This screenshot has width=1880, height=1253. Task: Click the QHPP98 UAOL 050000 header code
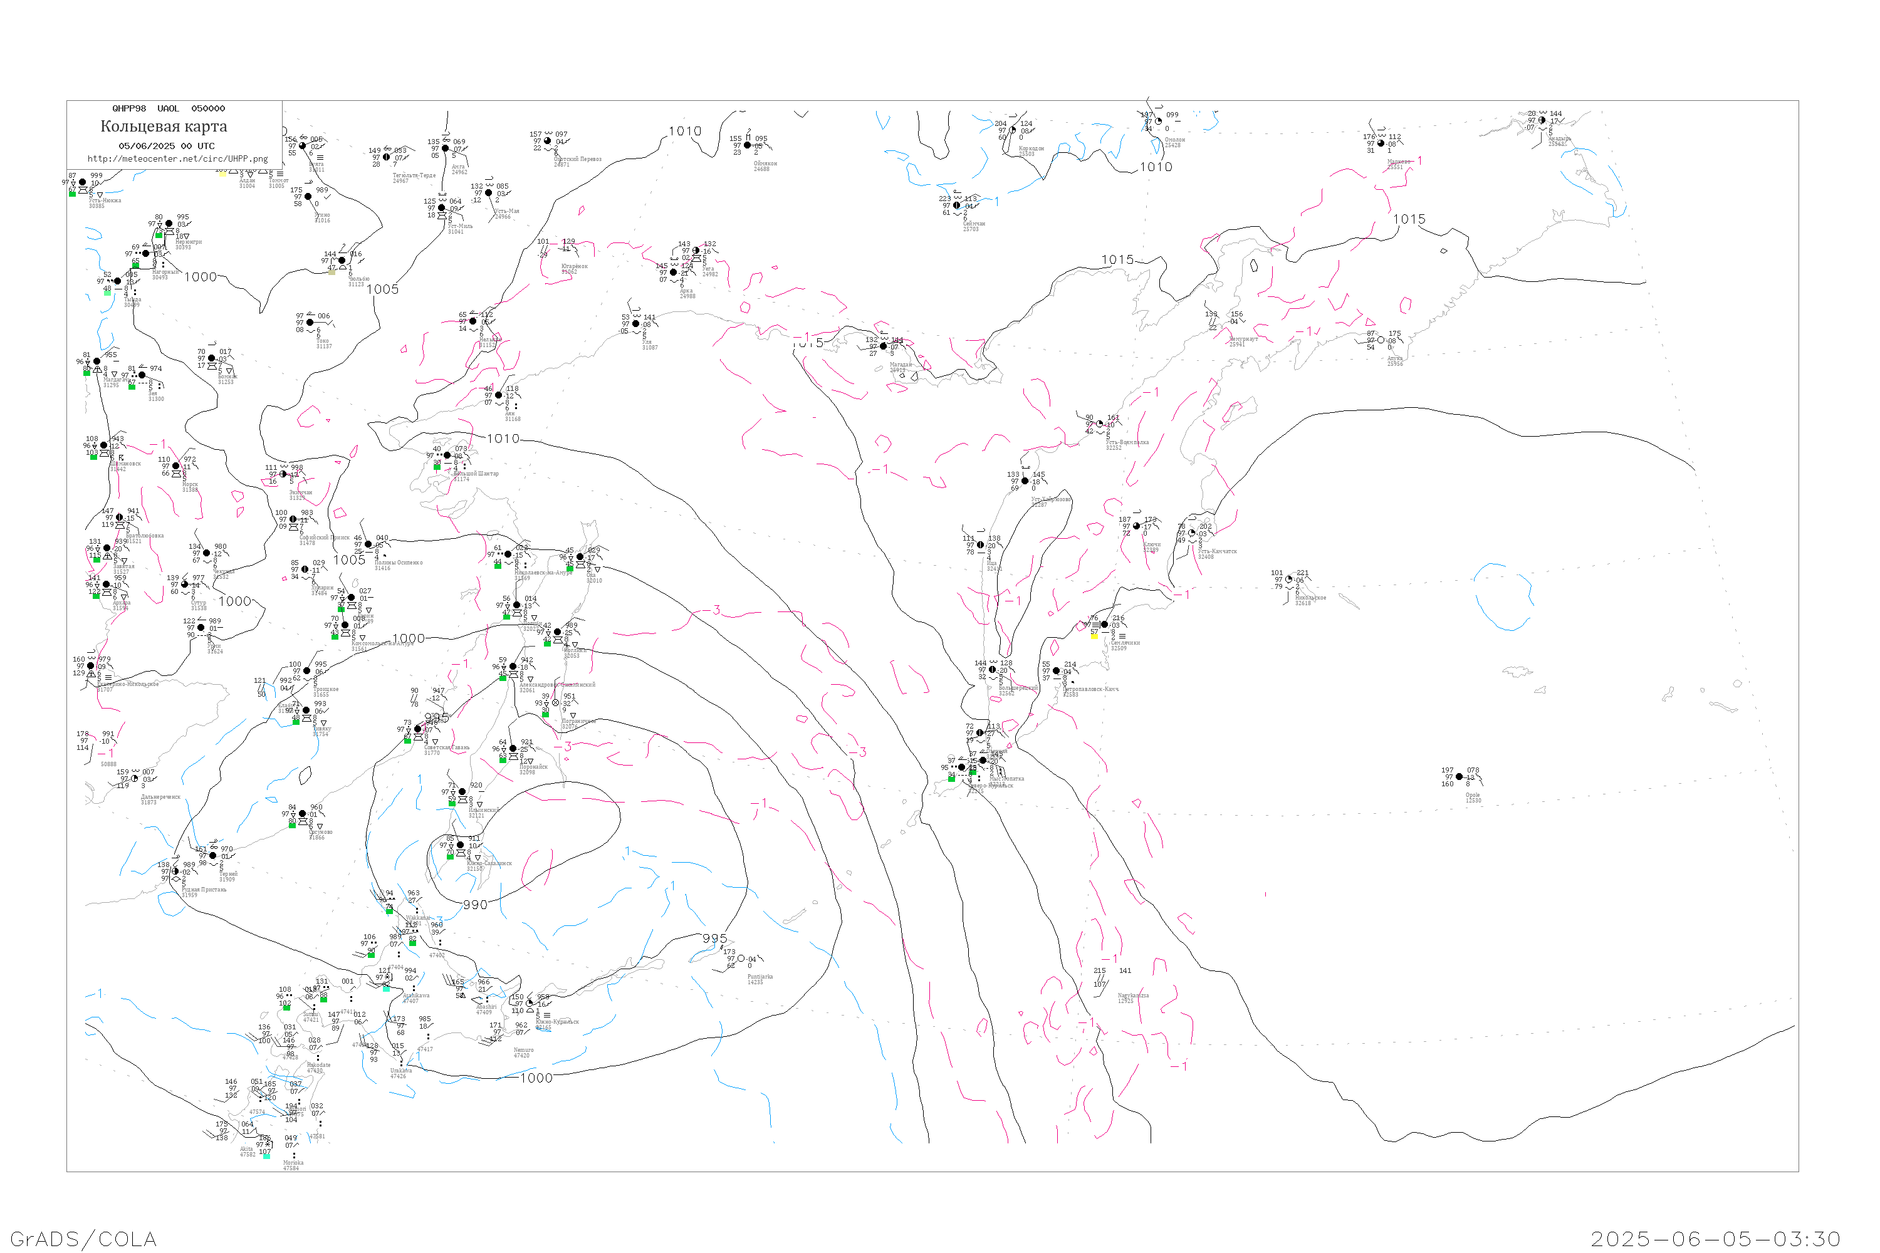169,108
